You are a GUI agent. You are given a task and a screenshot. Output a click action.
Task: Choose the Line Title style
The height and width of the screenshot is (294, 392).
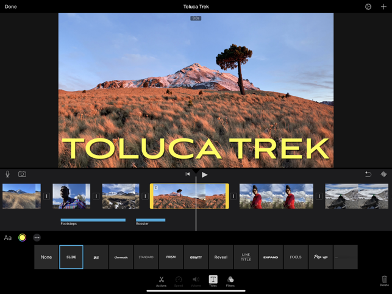(246, 257)
